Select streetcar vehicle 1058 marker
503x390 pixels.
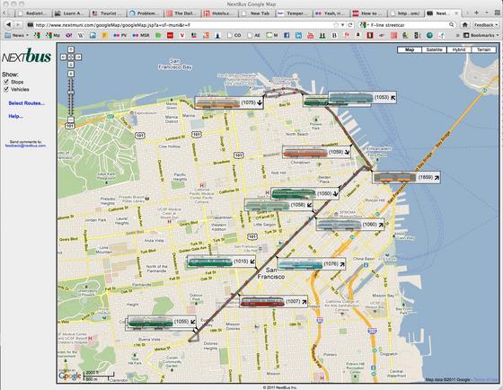click(278, 205)
